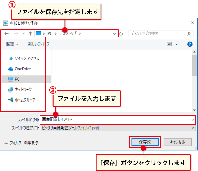198x171 pixels.
Task: Click the back navigation arrow
Action: (x=6, y=33)
